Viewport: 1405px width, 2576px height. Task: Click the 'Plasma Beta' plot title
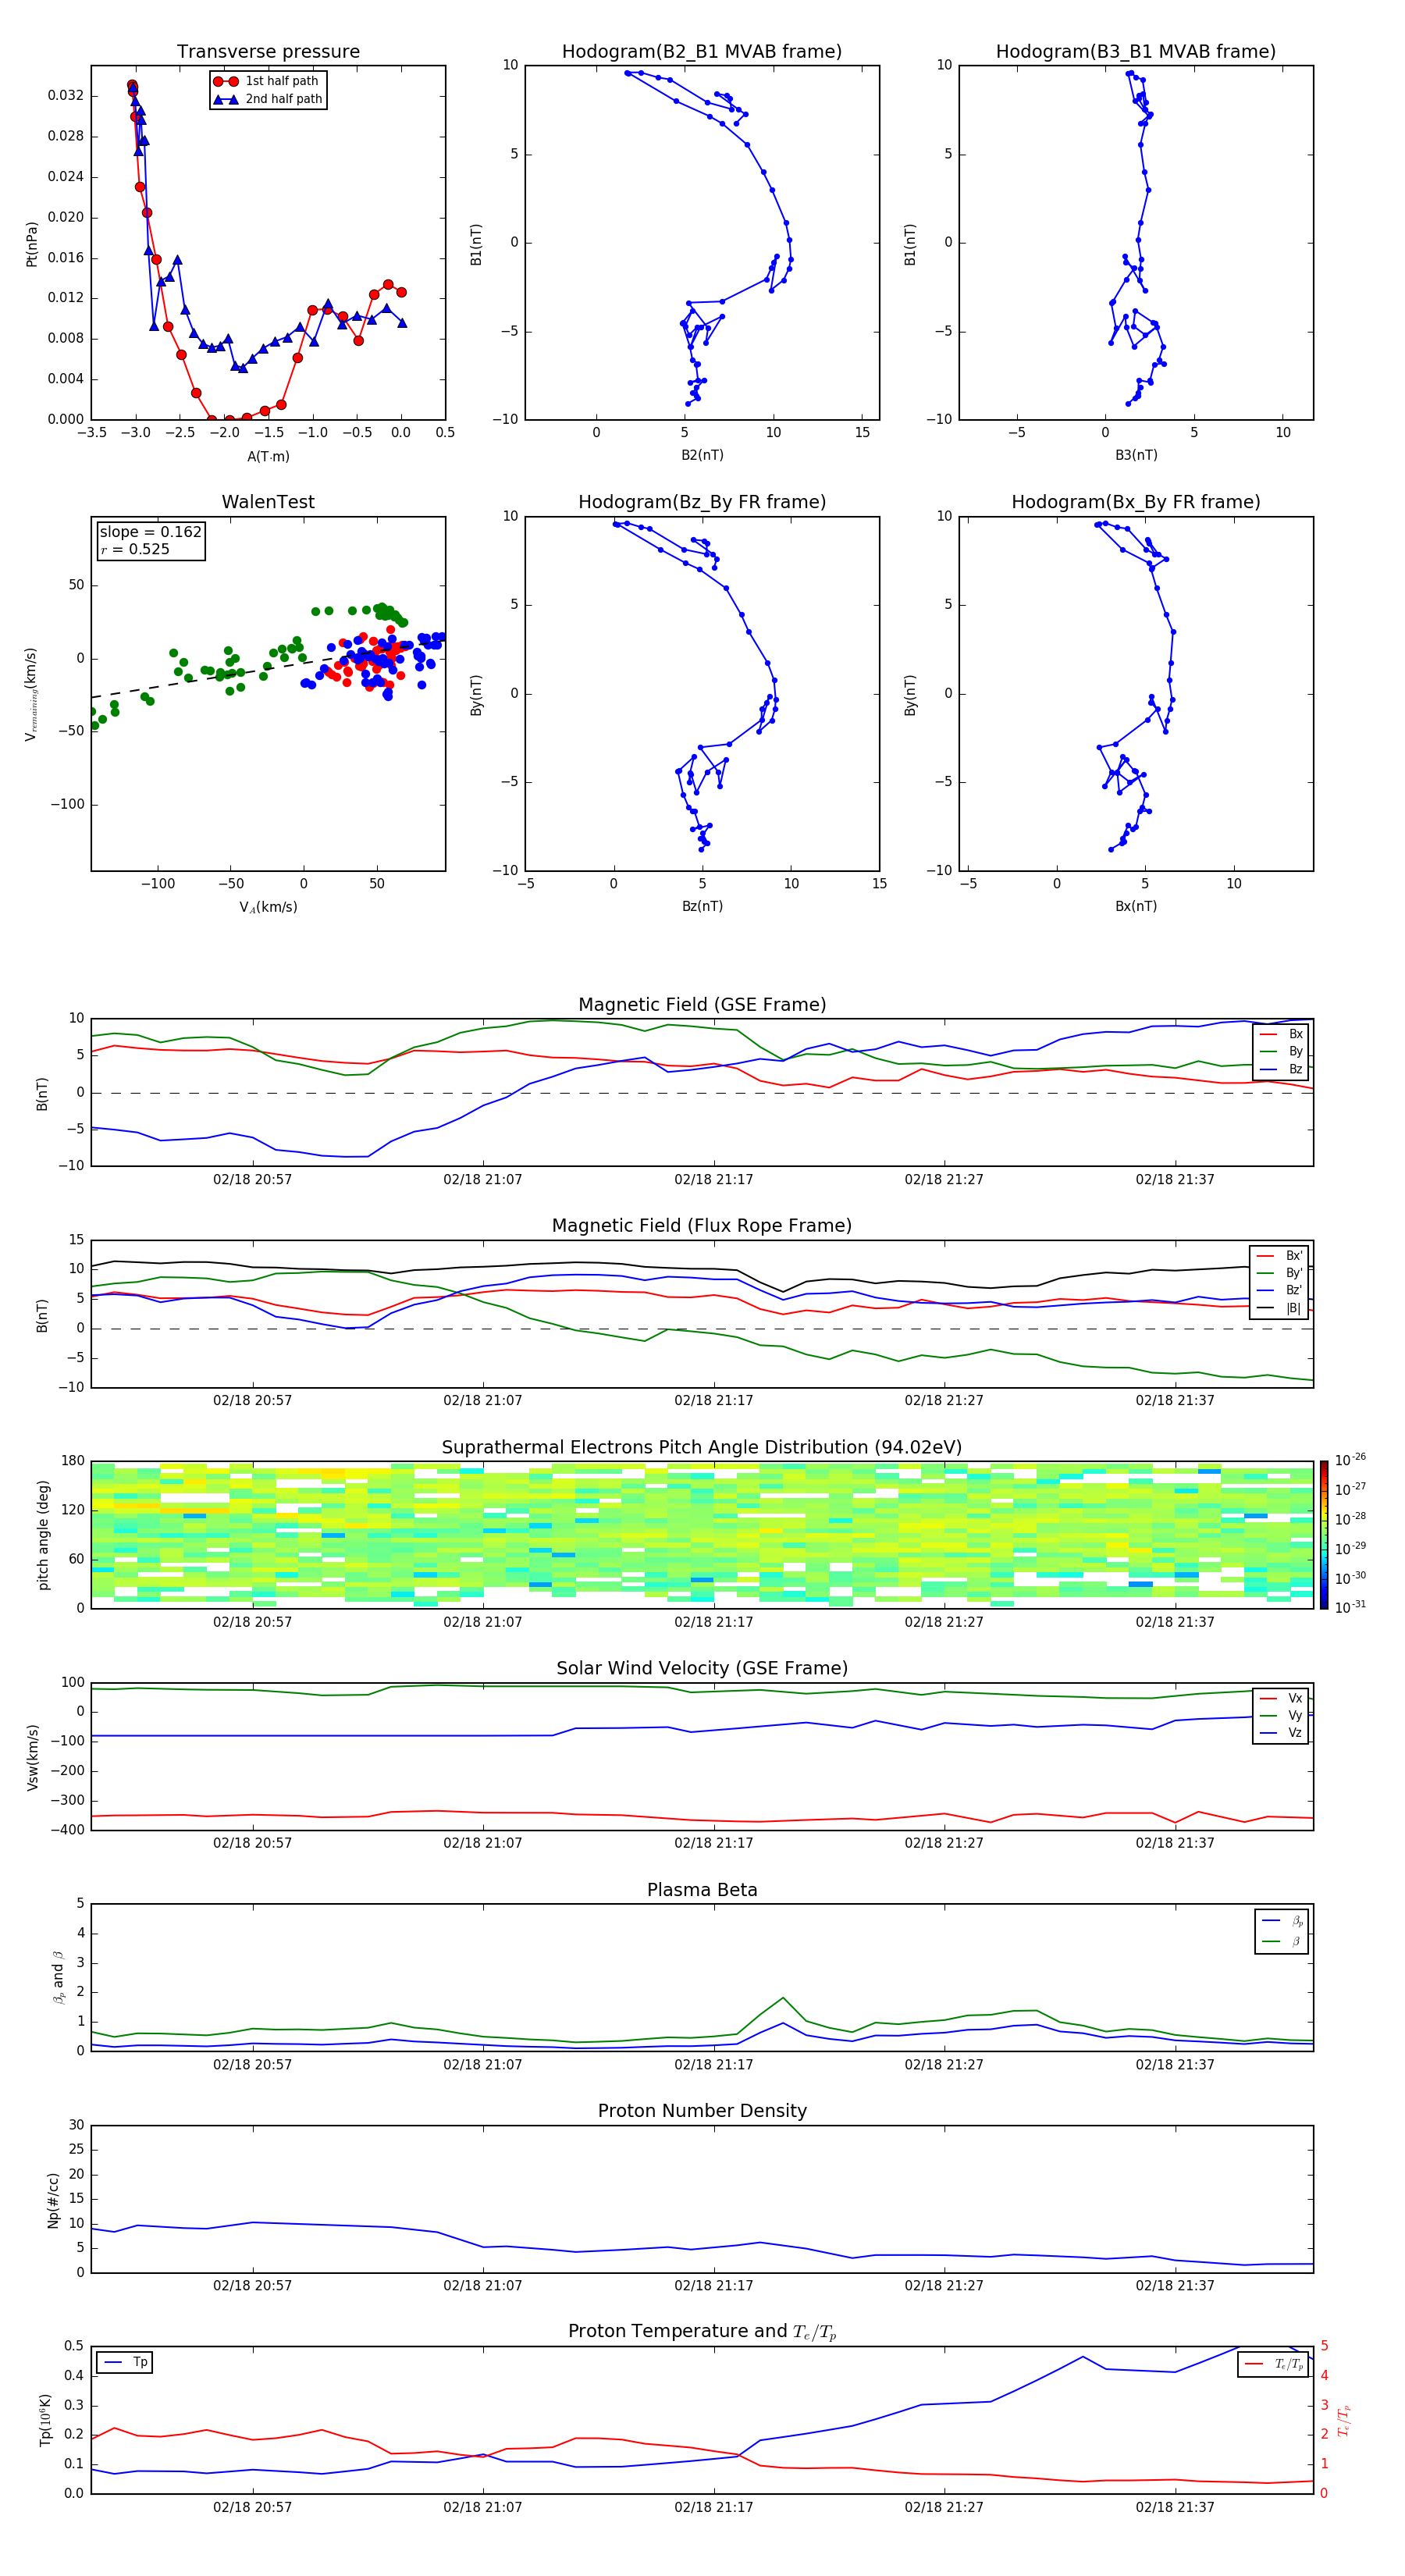(702, 1890)
